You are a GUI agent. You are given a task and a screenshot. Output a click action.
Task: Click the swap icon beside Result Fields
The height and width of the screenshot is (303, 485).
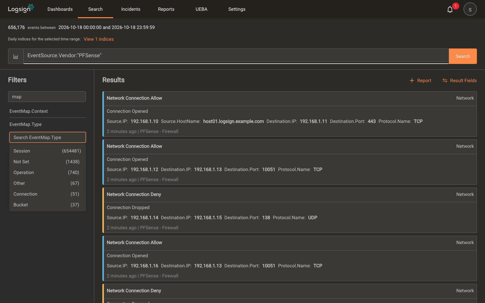click(x=445, y=80)
